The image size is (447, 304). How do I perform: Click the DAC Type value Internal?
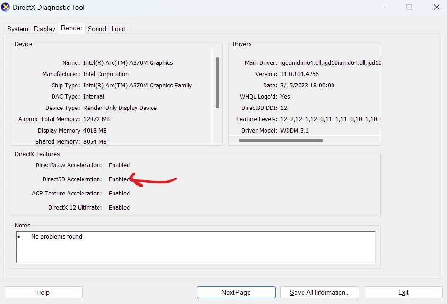pyautogui.click(x=94, y=97)
